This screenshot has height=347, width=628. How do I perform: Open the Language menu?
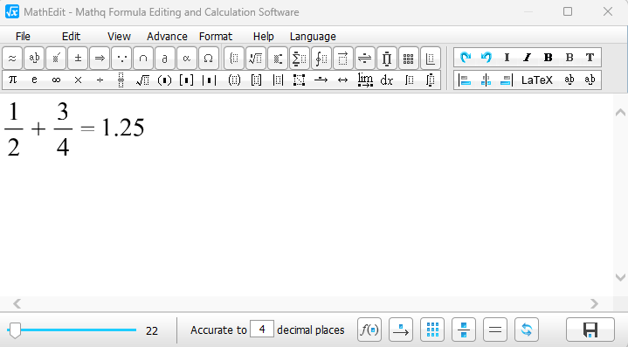pyautogui.click(x=313, y=37)
